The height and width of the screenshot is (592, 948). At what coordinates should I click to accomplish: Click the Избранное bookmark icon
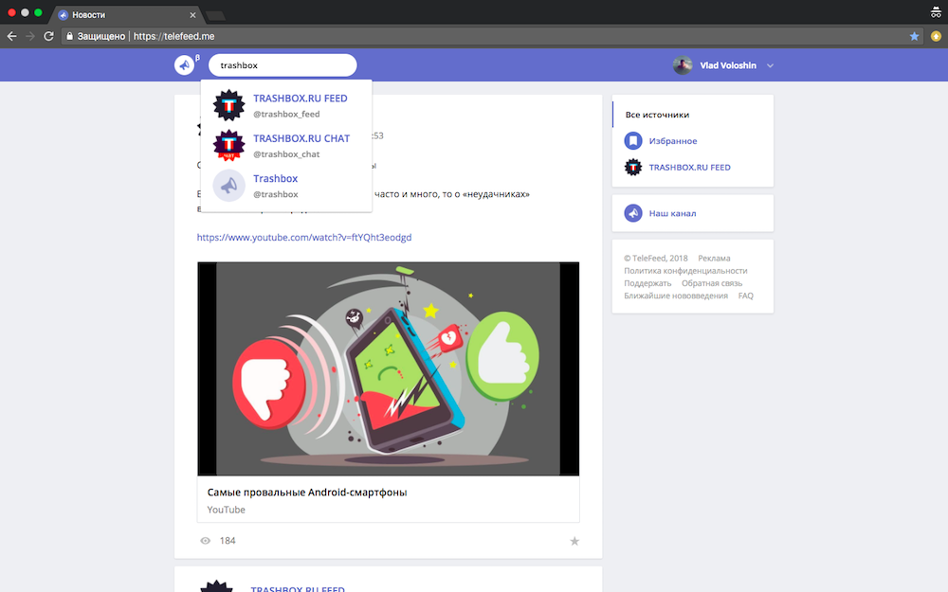pos(633,141)
